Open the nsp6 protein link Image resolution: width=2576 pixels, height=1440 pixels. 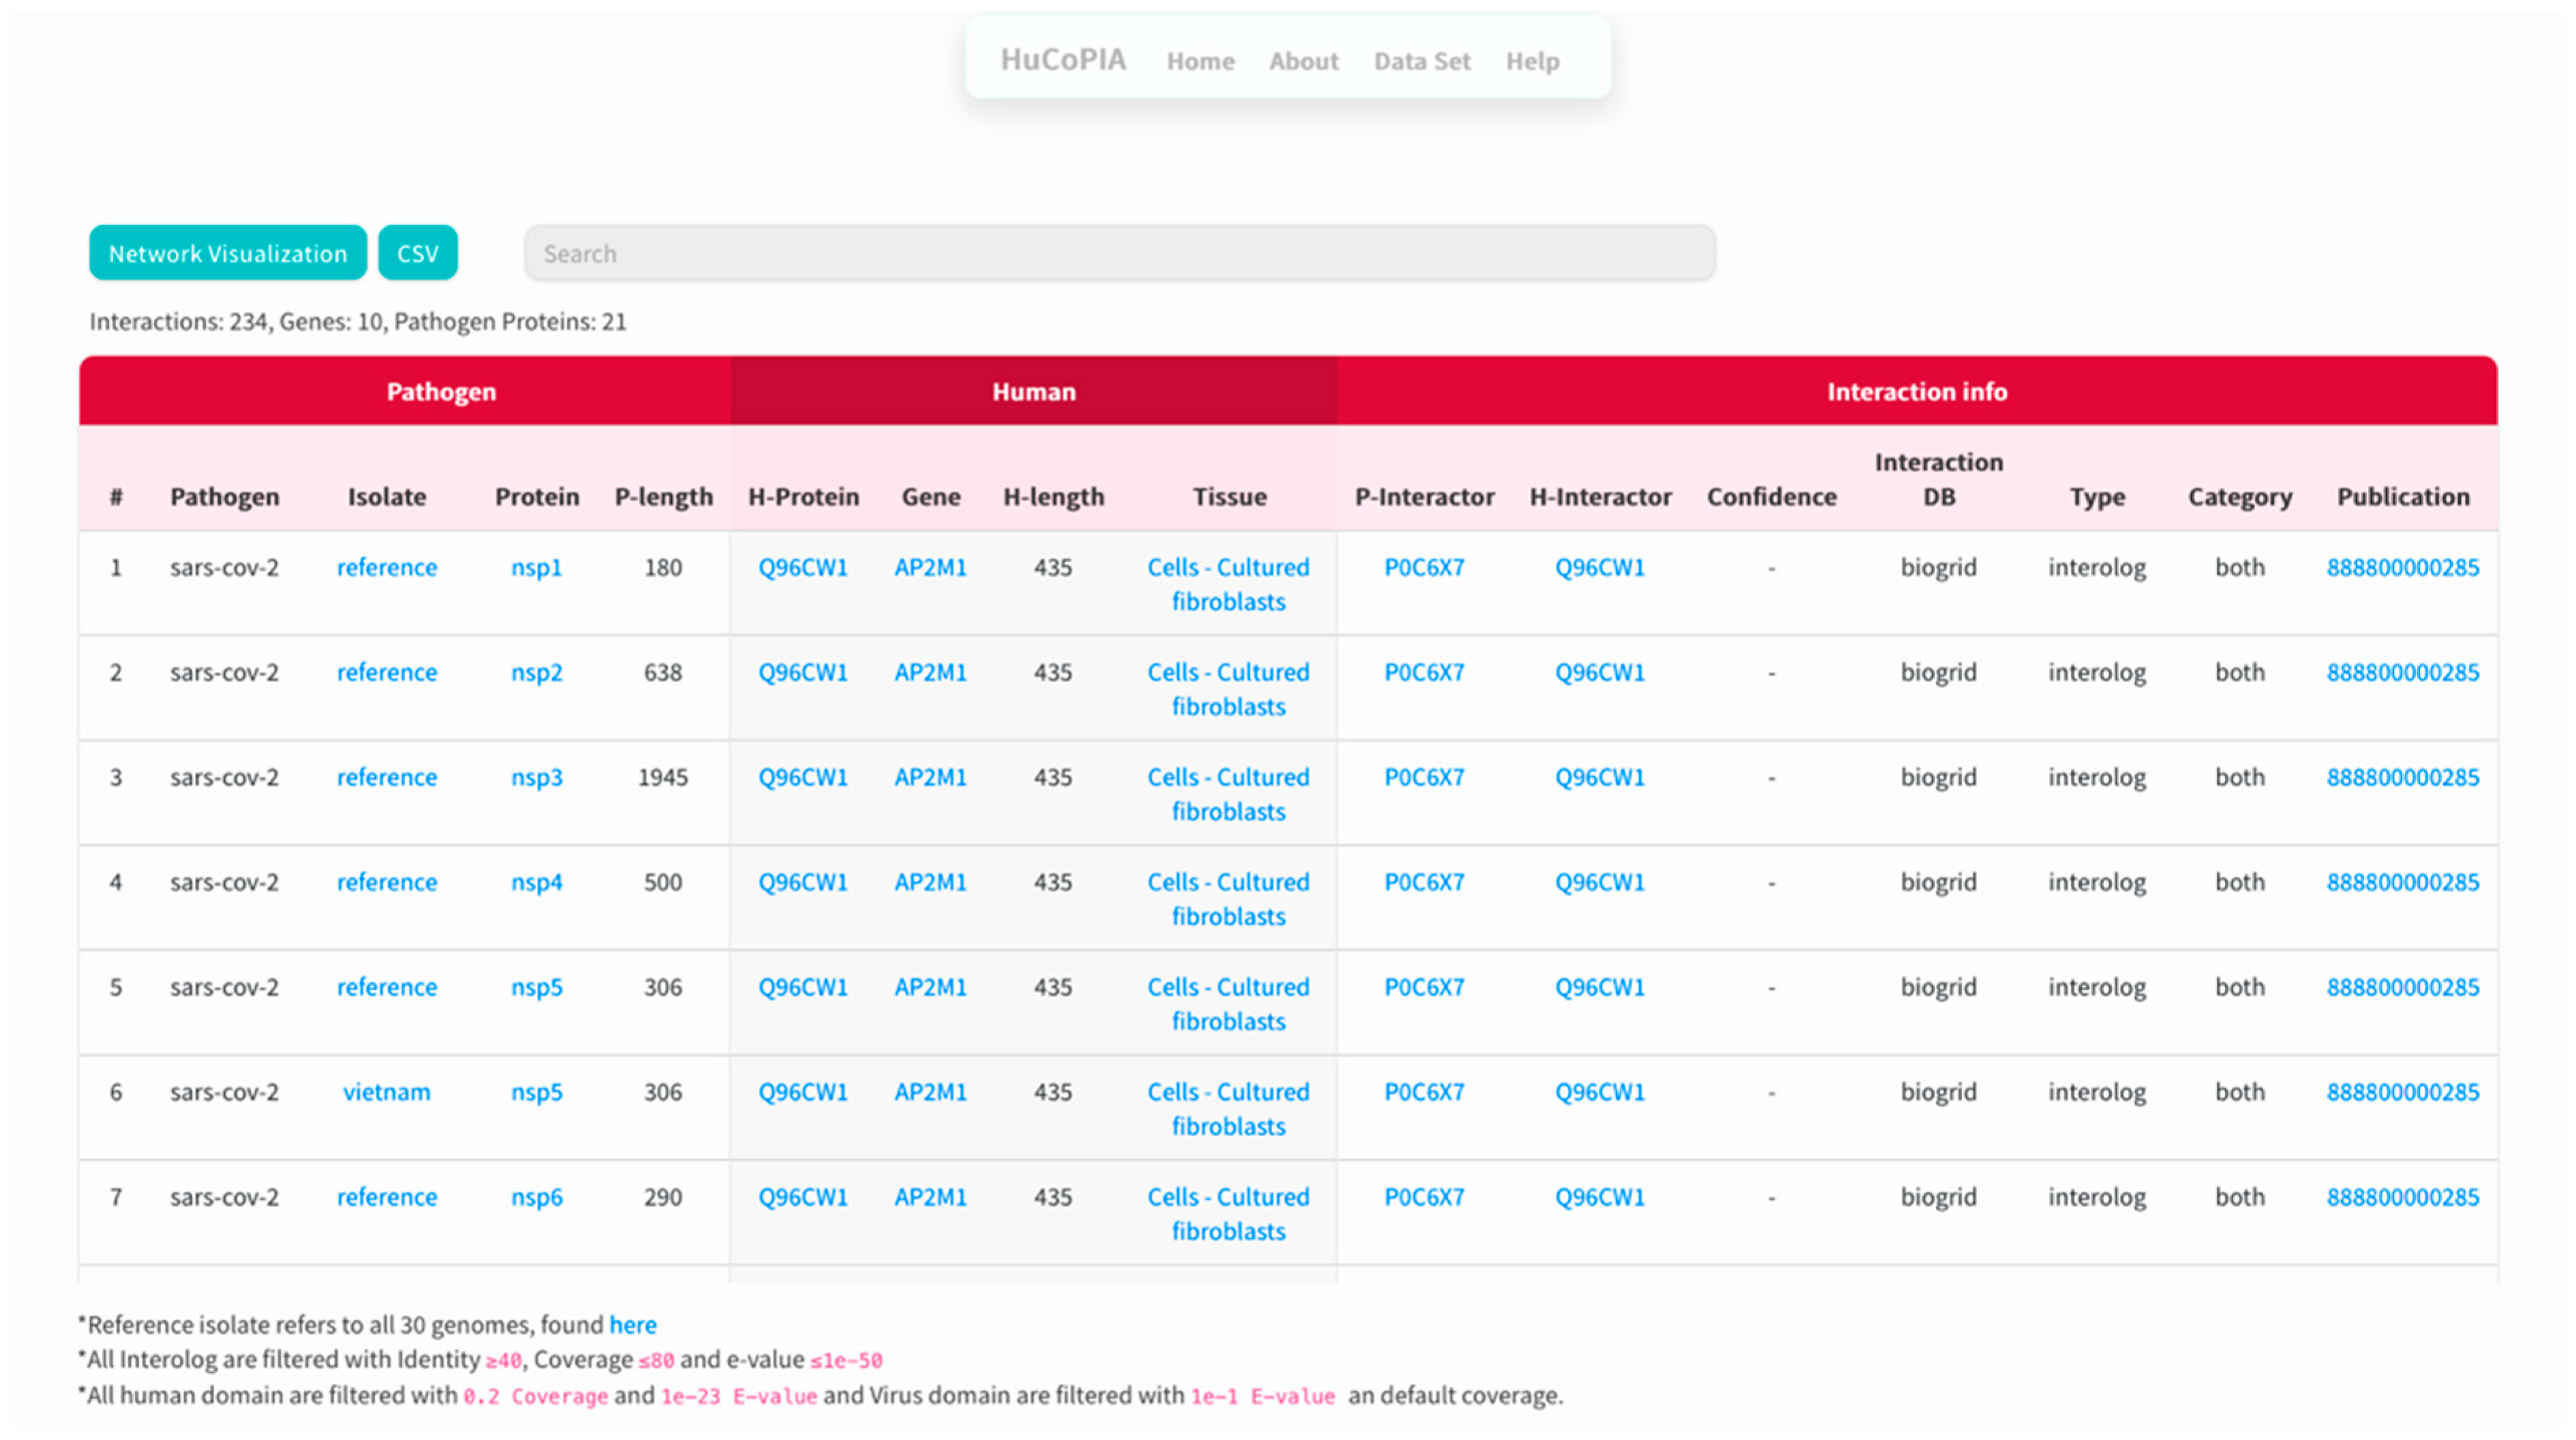536,1197
